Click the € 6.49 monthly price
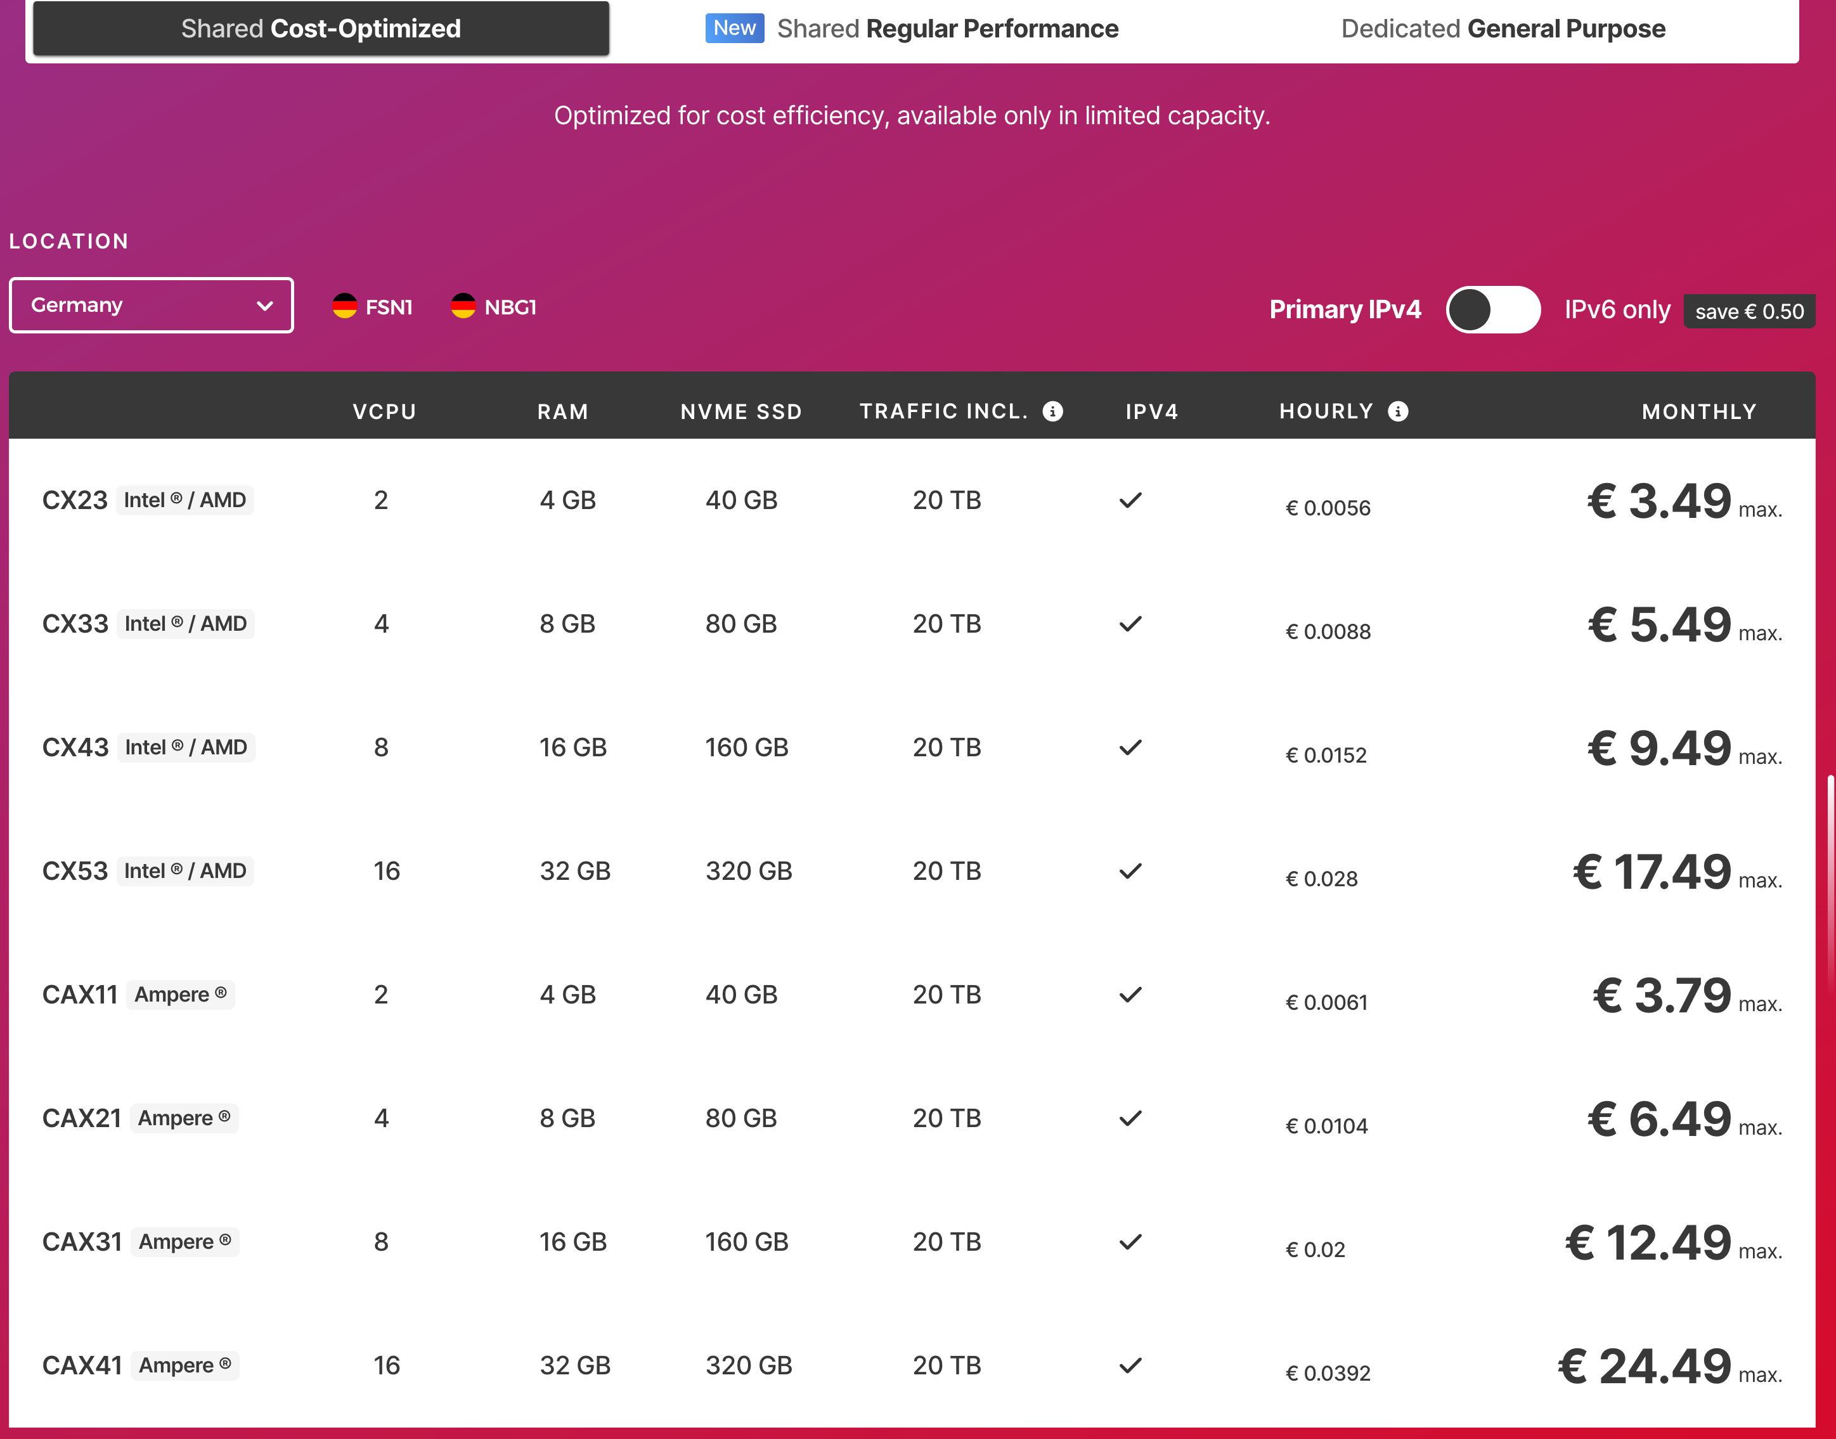This screenshot has width=1836, height=1439. [1659, 1120]
